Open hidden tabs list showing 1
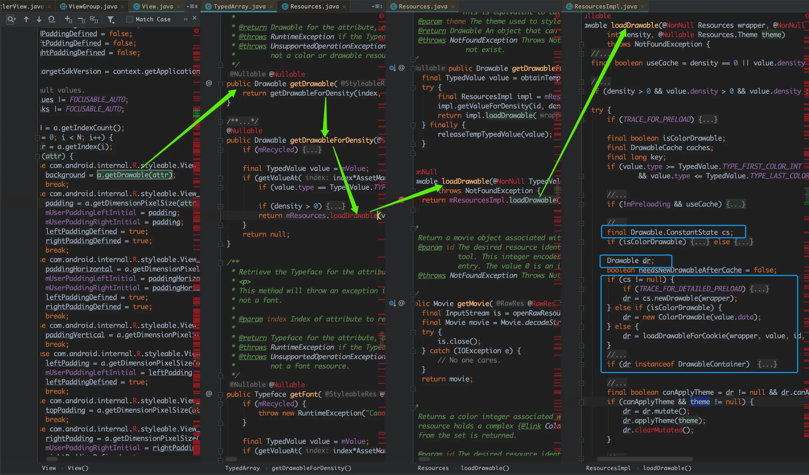The image size is (809, 475). pos(377,6)
